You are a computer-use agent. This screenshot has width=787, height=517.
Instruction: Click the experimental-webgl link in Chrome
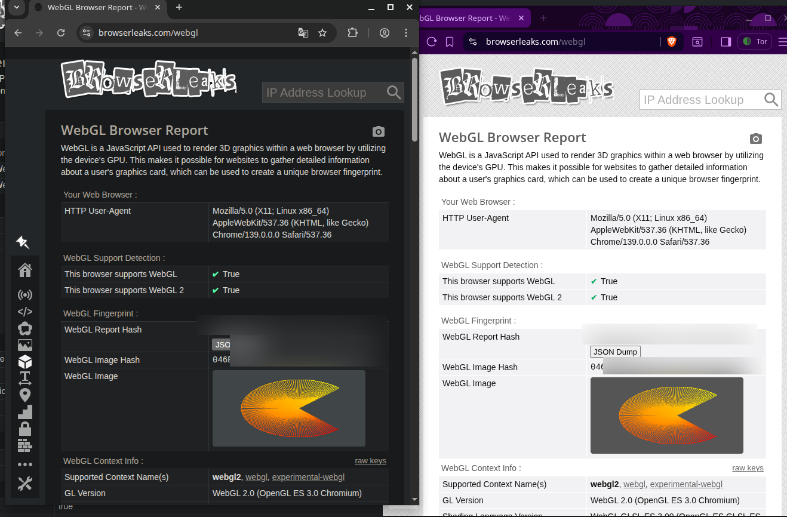click(308, 477)
